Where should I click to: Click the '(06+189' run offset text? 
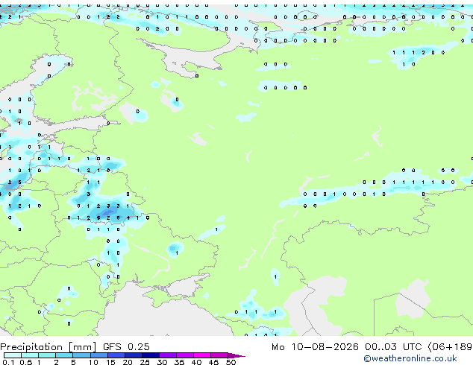tap(450, 346)
